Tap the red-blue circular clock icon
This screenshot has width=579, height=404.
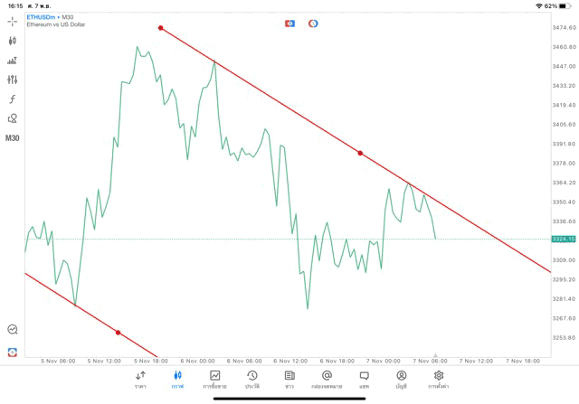click(x=313, y=23)
